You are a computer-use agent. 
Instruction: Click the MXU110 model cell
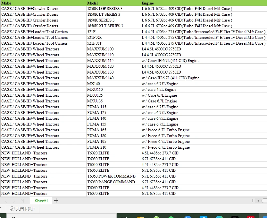click(113, 90)
